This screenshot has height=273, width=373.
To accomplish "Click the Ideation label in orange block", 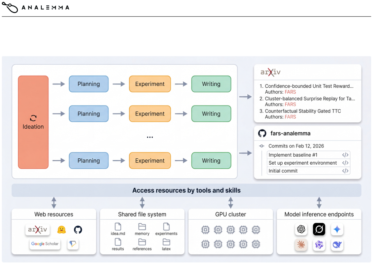I will (x=33, y=127).
